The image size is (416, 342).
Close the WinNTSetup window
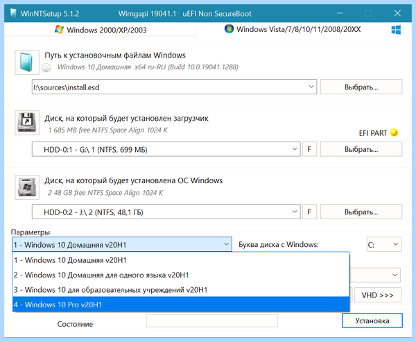(x=397, y=13)
